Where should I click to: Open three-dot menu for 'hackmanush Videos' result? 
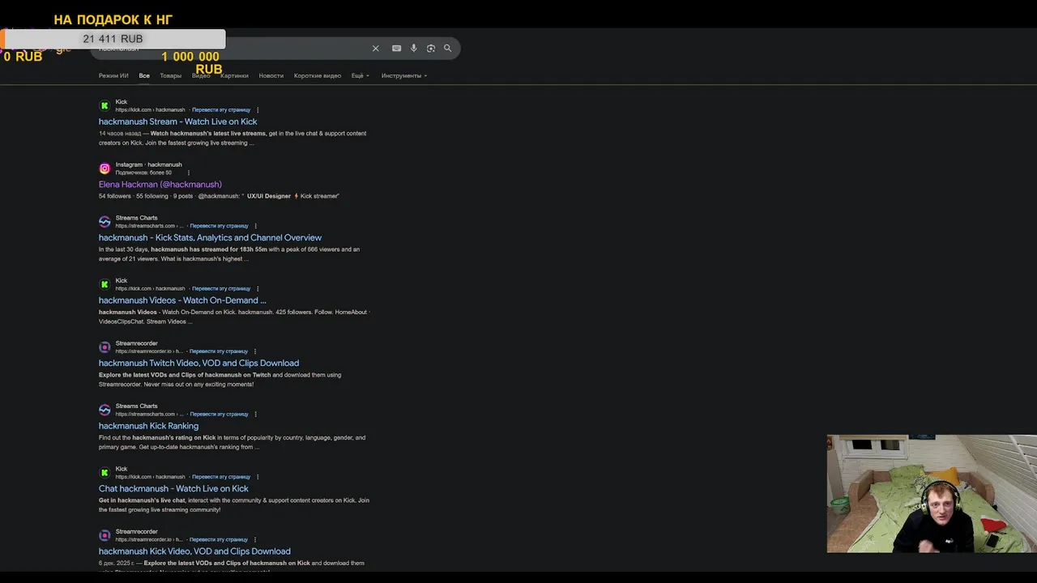point(258,289)
